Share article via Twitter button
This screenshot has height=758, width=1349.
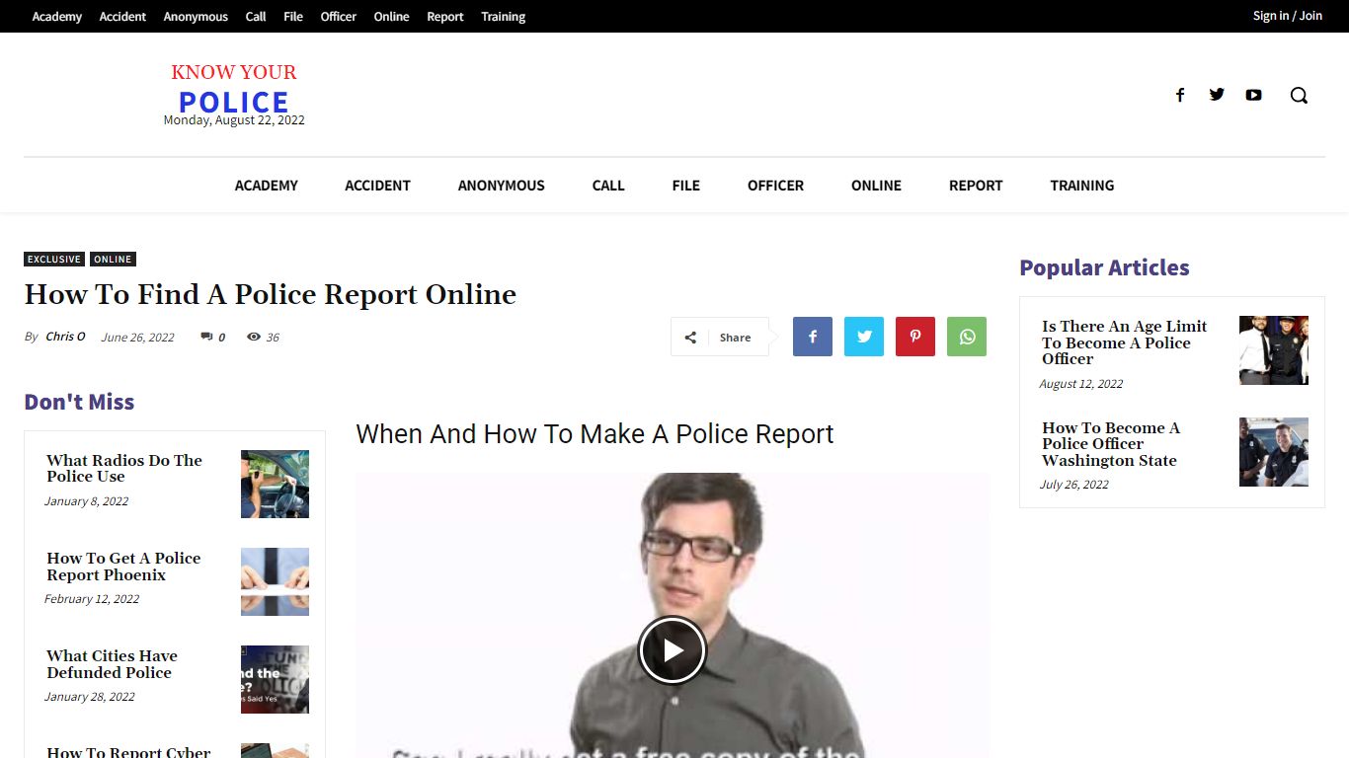(864, 337)
